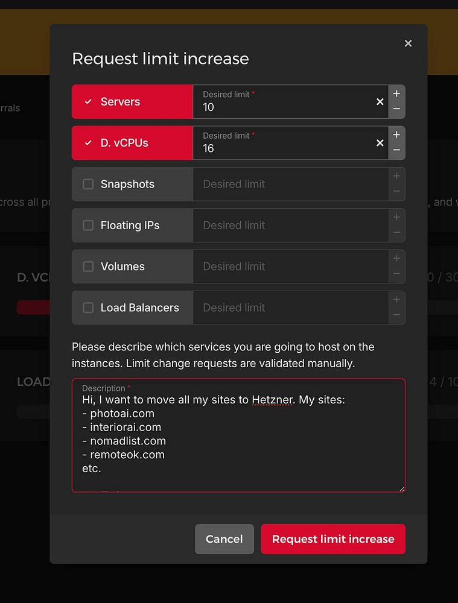Screen dimensions: 458x603
Task: Increase D. vCPUs limit with plus icon
Action: click(396, 134)
